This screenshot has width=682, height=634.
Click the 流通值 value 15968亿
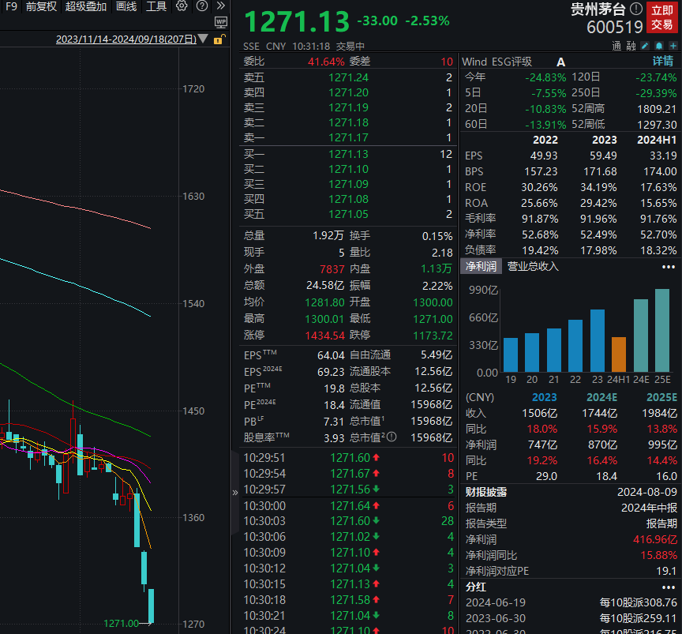pyautogui.click(x=432, y=405)
